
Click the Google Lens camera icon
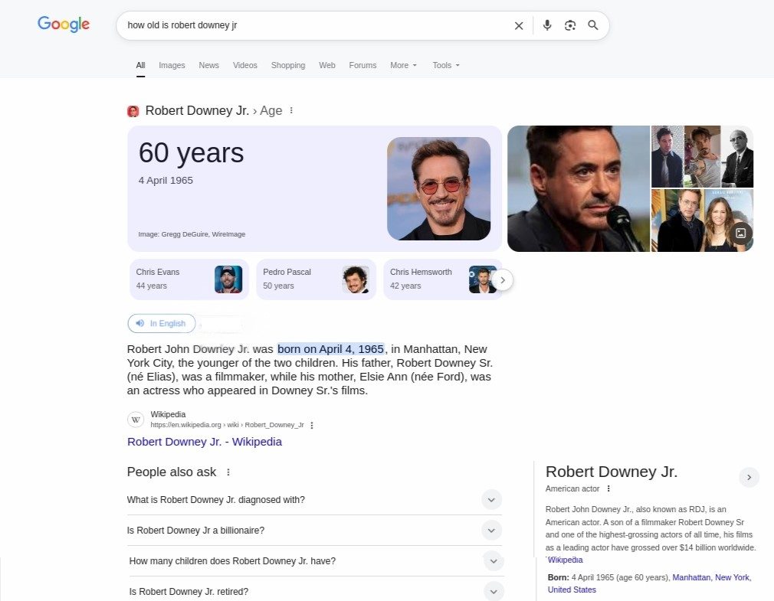point(570,25)
